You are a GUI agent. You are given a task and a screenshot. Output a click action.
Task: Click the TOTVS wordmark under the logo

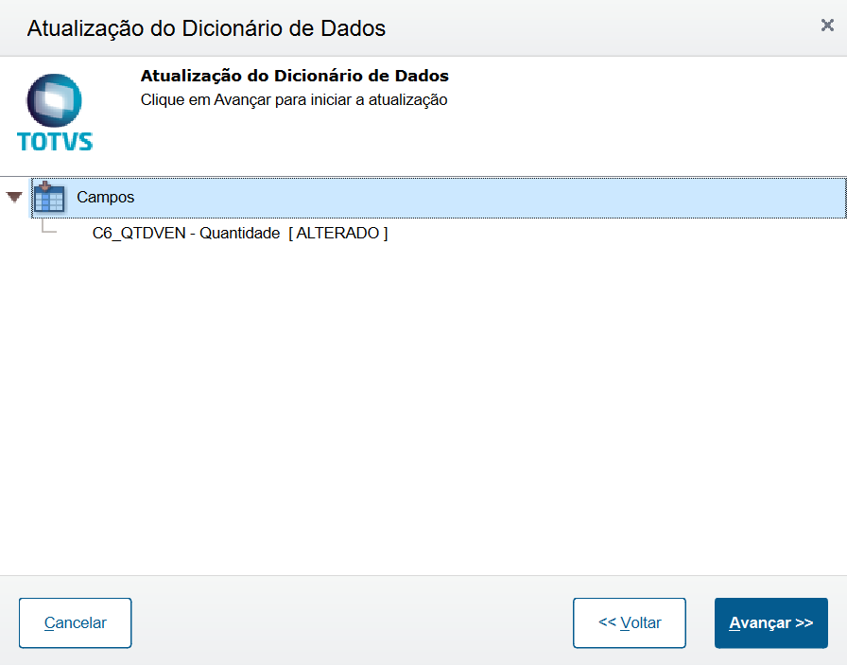(x=55, y=143)
